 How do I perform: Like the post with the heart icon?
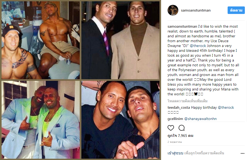click(171, 128)
